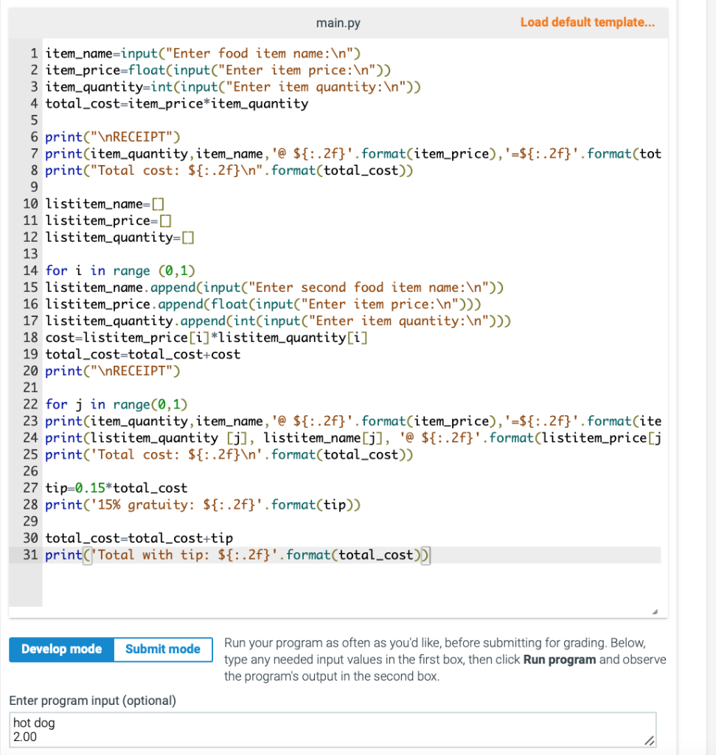Click line 4 total_cost calculation
716x755 pixels.
(x=177, y=103)
